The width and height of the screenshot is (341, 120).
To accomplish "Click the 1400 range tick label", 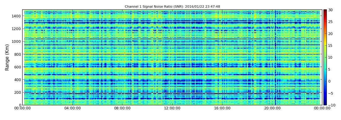I will tap(17, 16).
